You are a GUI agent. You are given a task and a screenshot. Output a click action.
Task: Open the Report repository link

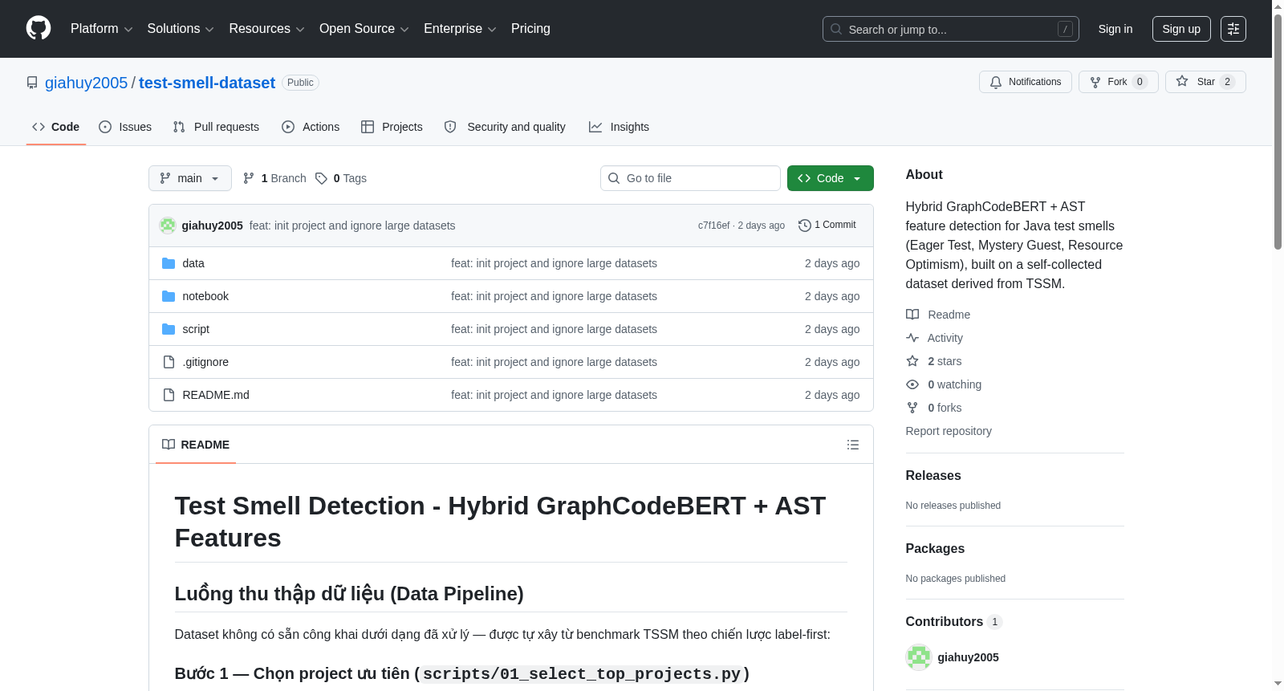click(x=949, y=431)
